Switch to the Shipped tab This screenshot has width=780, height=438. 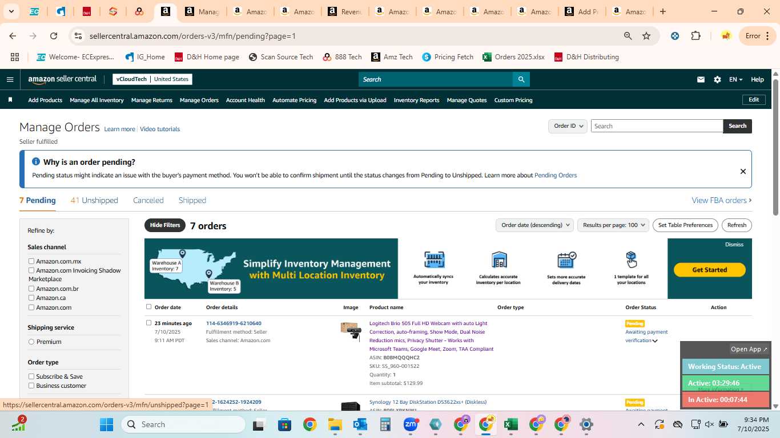pos(192,200)
